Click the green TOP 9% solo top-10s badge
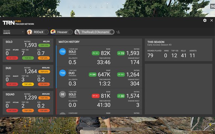 (x=28, y=58)
